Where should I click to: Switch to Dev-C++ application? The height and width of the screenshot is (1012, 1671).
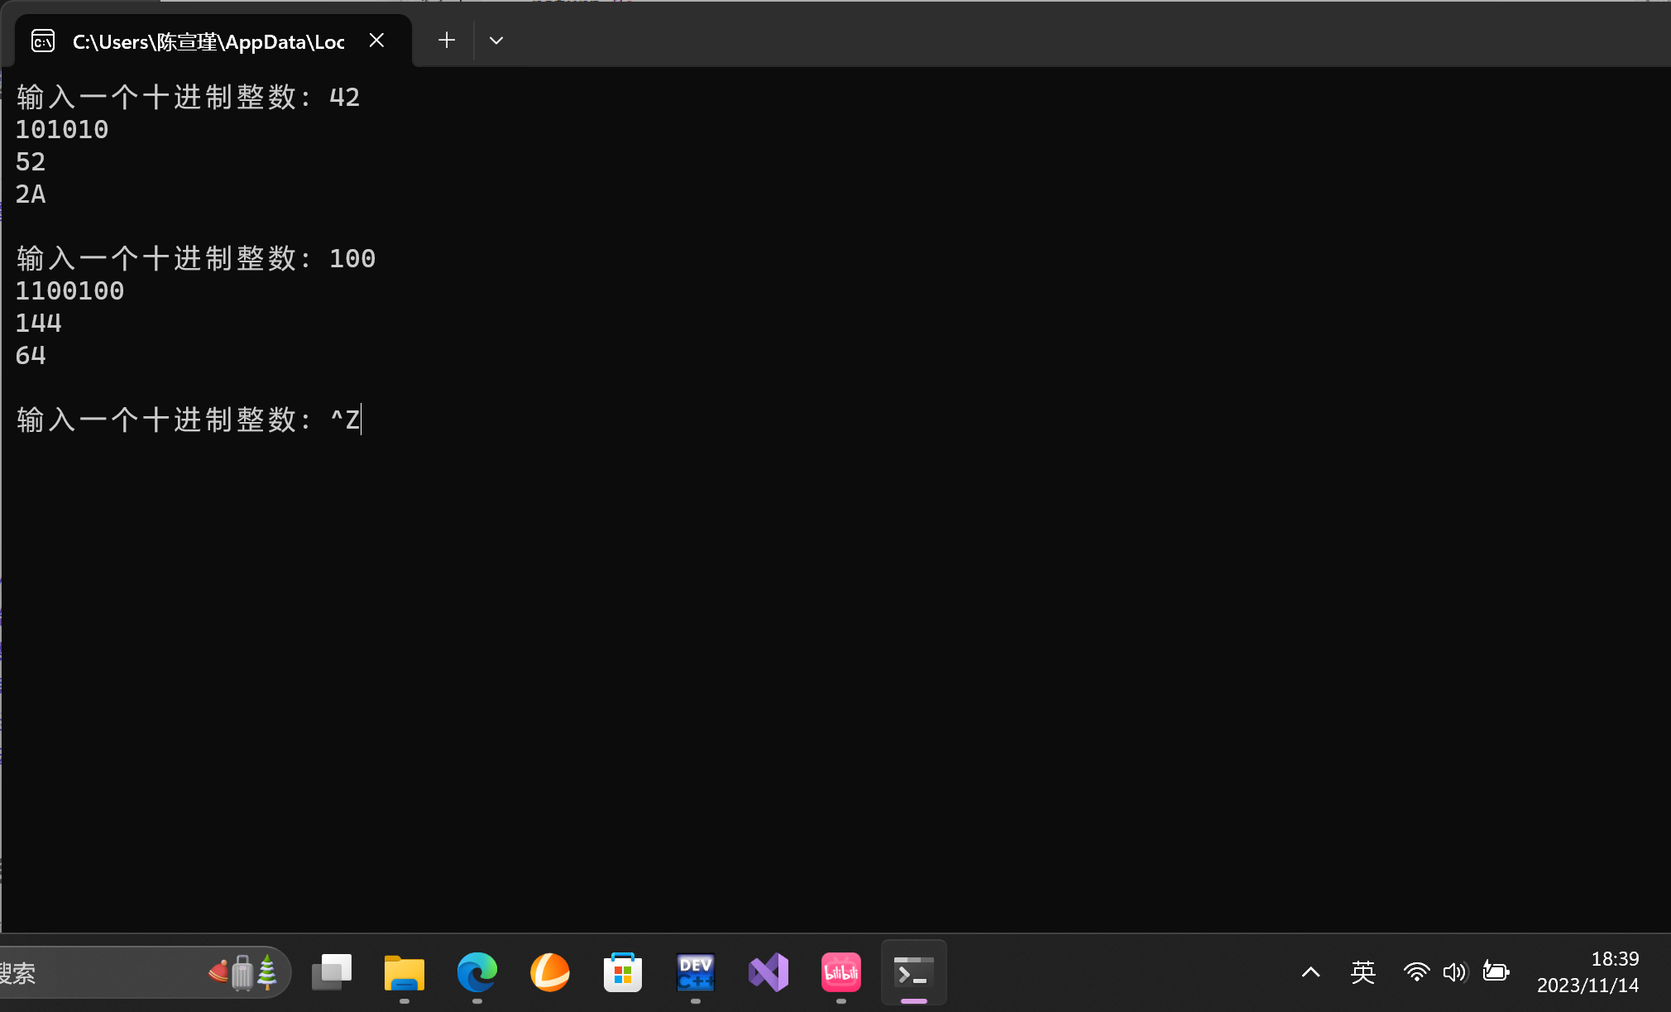tap(696, 972)
